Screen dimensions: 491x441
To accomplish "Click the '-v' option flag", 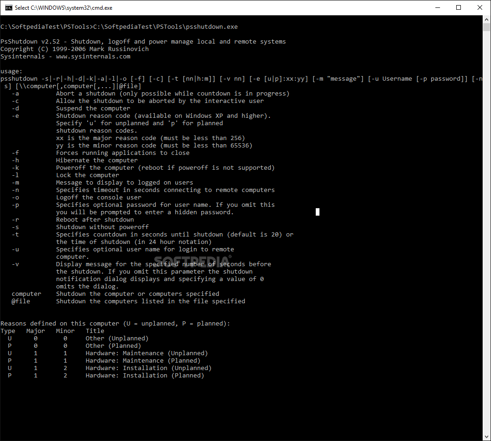I will pos(15,264).
